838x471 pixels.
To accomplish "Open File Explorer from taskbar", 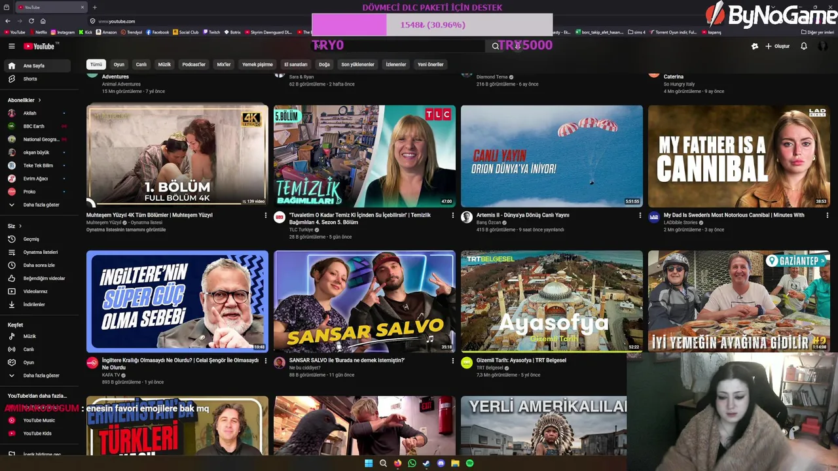I will tap(455, 463).
